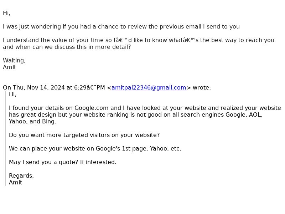Click the "I was just wondering" sentence
The image size is (285, 214).
121,26
